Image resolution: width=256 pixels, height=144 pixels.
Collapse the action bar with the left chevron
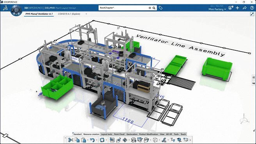tap(65, 138)
